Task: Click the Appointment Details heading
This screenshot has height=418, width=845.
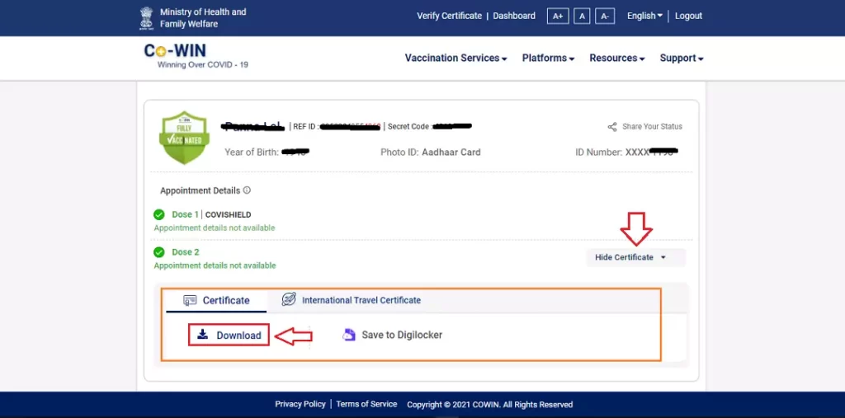Action: 200,190
